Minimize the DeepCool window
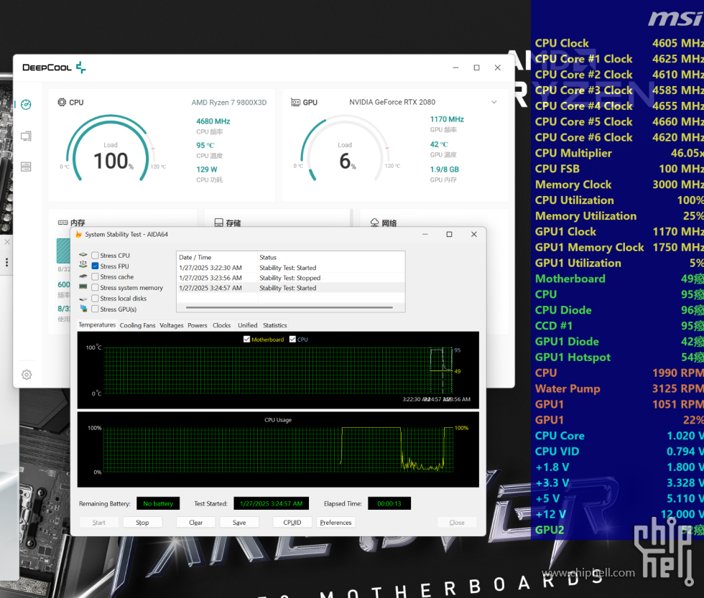Screen dimensions: 704x598 [x=455, y=67]
